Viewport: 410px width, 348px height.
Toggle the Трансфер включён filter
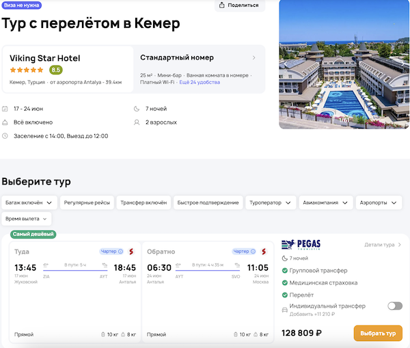pyautogui.click(x=143, y=202)
